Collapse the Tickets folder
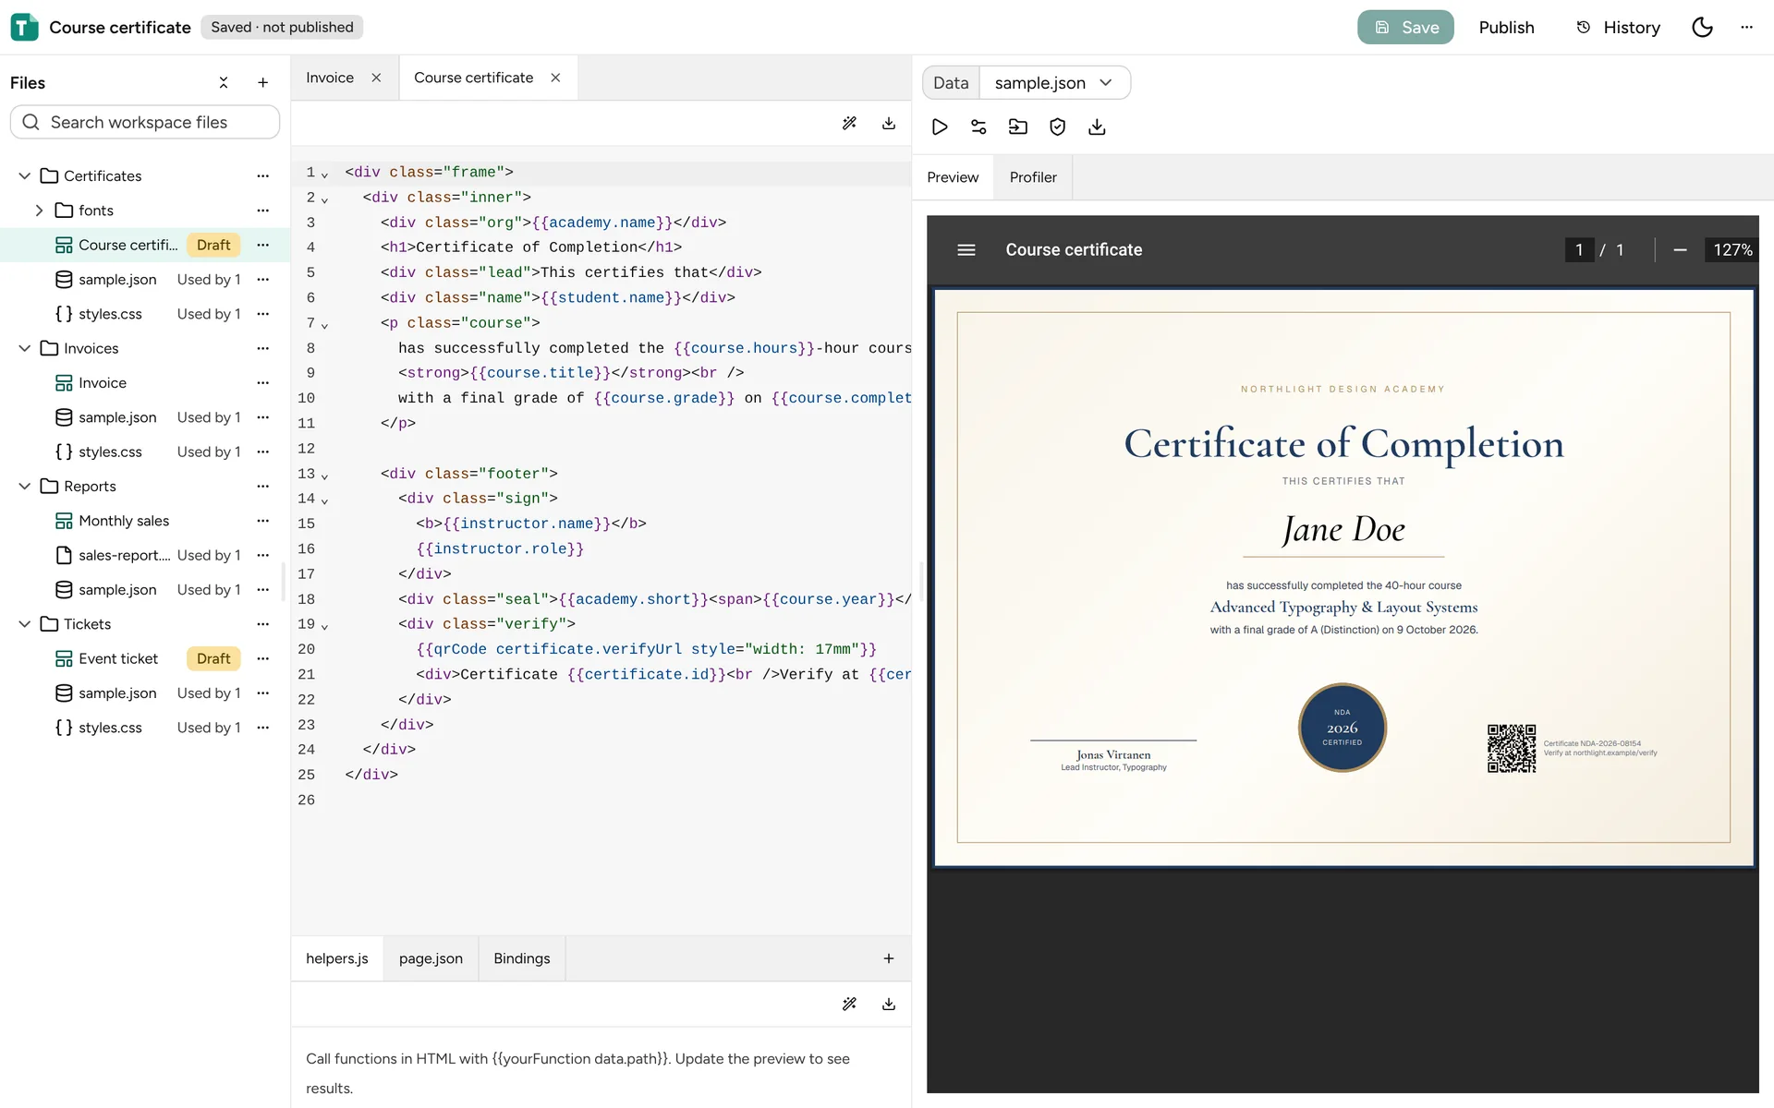Viewport: 1774px width, 1108px height. 25,625
